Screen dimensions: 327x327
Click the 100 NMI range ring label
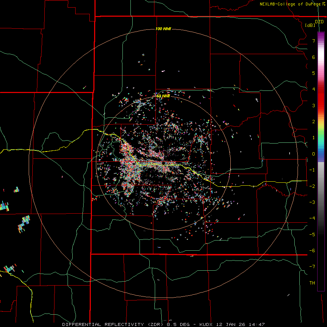[x=163, y=29]
